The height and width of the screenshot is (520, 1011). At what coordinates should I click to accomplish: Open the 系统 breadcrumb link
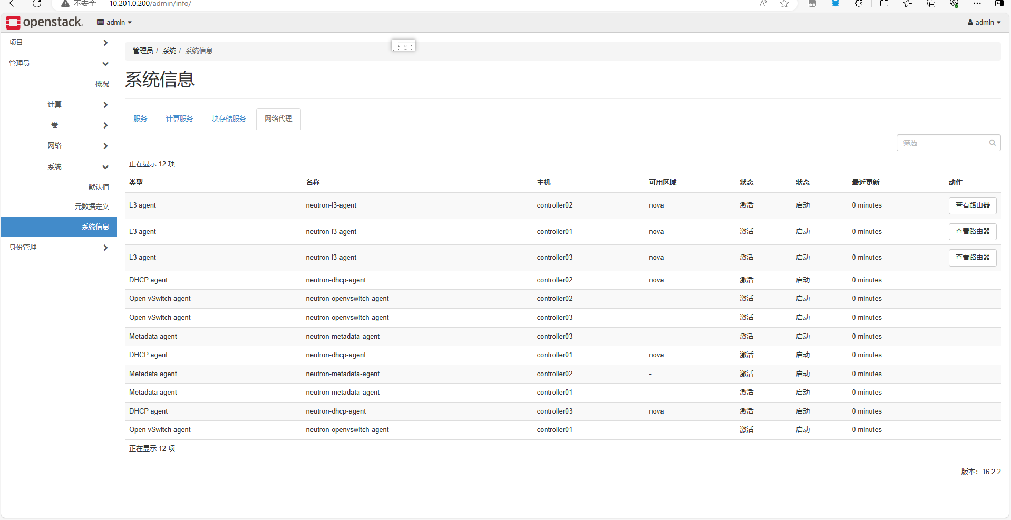[x=169, y=50]
